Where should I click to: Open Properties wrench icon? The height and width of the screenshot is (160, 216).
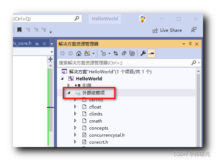coord(143,53)
